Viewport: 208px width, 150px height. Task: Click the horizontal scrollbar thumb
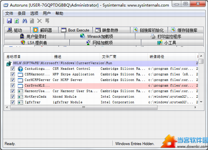(x=84, y=107)
